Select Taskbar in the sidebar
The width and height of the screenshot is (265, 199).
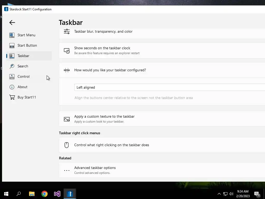coord(29,56)
